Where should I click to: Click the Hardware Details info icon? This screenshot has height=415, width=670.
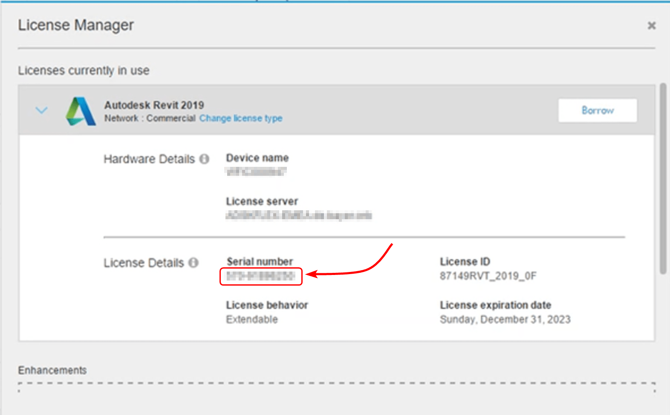tap(205, 159)
